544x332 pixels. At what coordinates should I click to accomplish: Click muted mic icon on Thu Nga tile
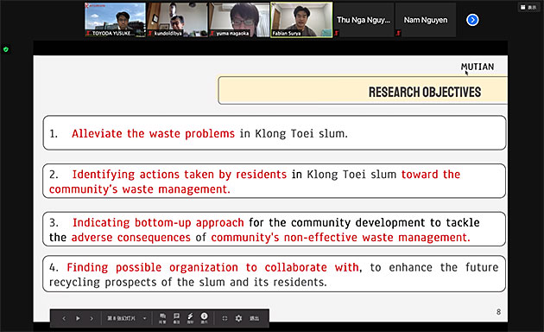click(x=336, y=34)
